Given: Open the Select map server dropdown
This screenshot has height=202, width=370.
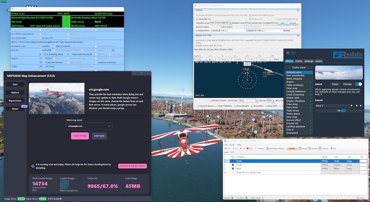Looking at the screenshot, I should [89, 126].
